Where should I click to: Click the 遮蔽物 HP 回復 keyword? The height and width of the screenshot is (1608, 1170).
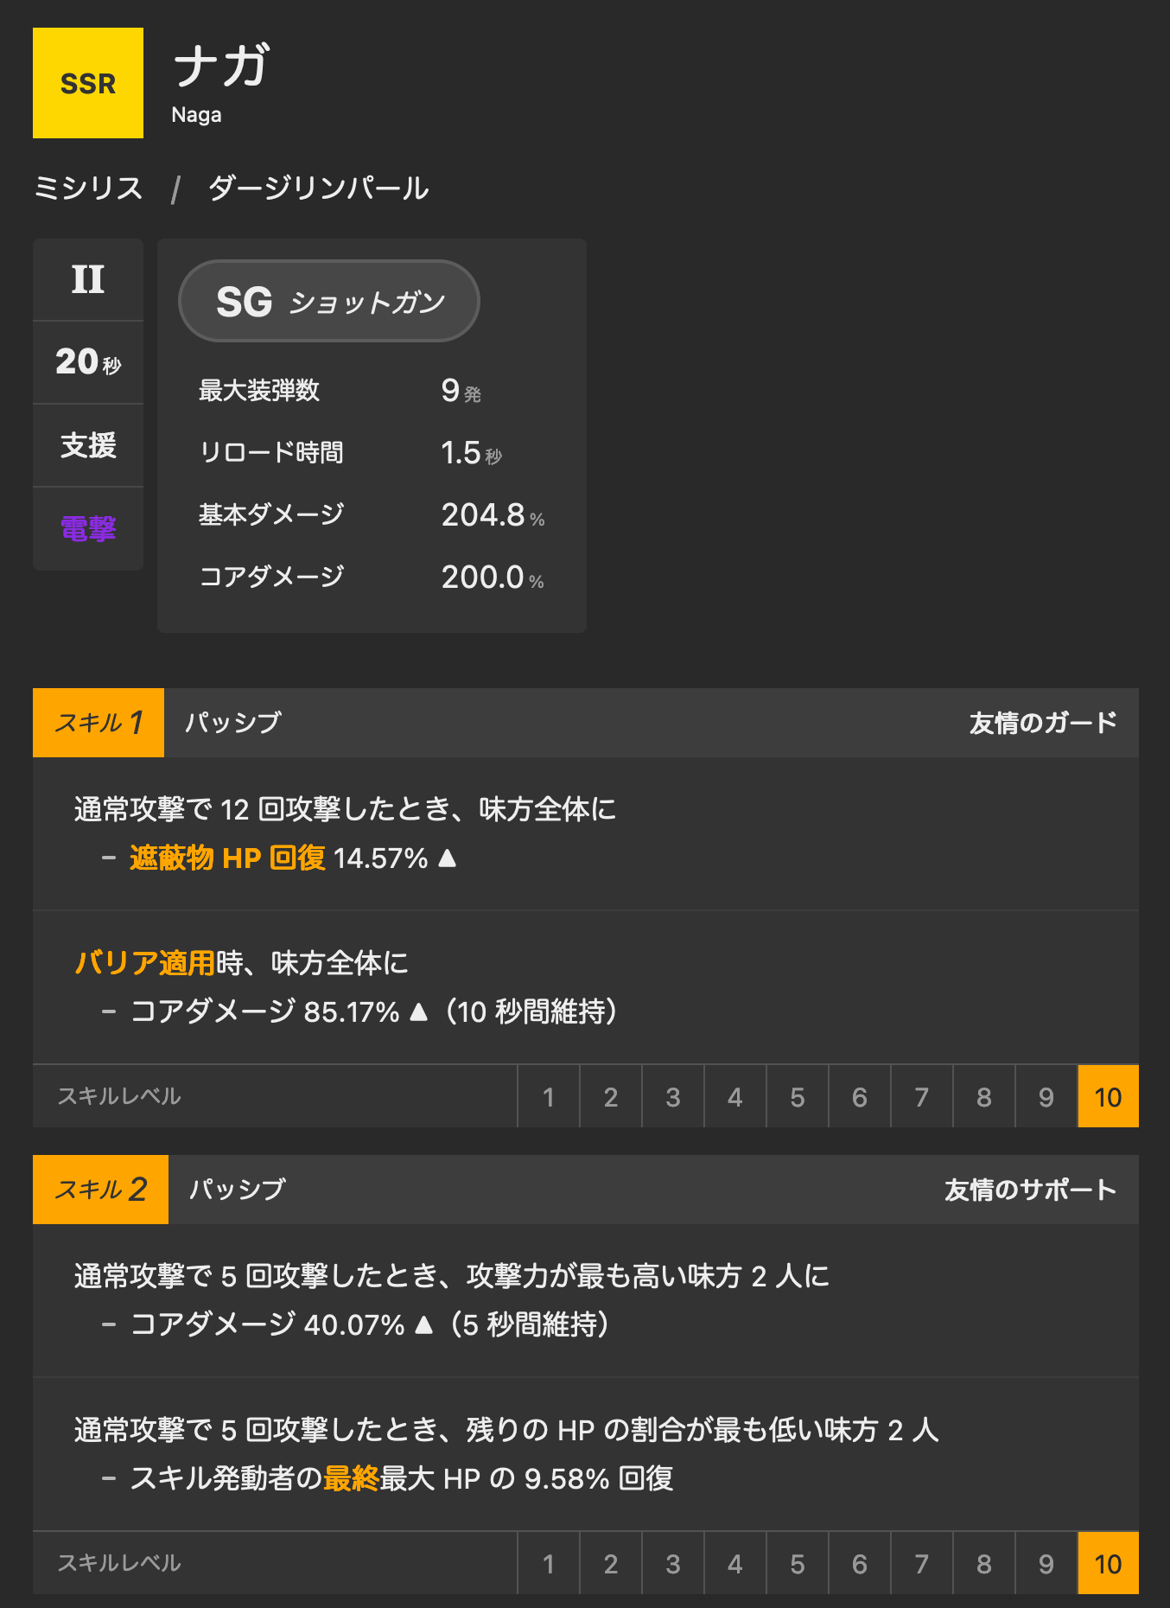coord(227,858)
